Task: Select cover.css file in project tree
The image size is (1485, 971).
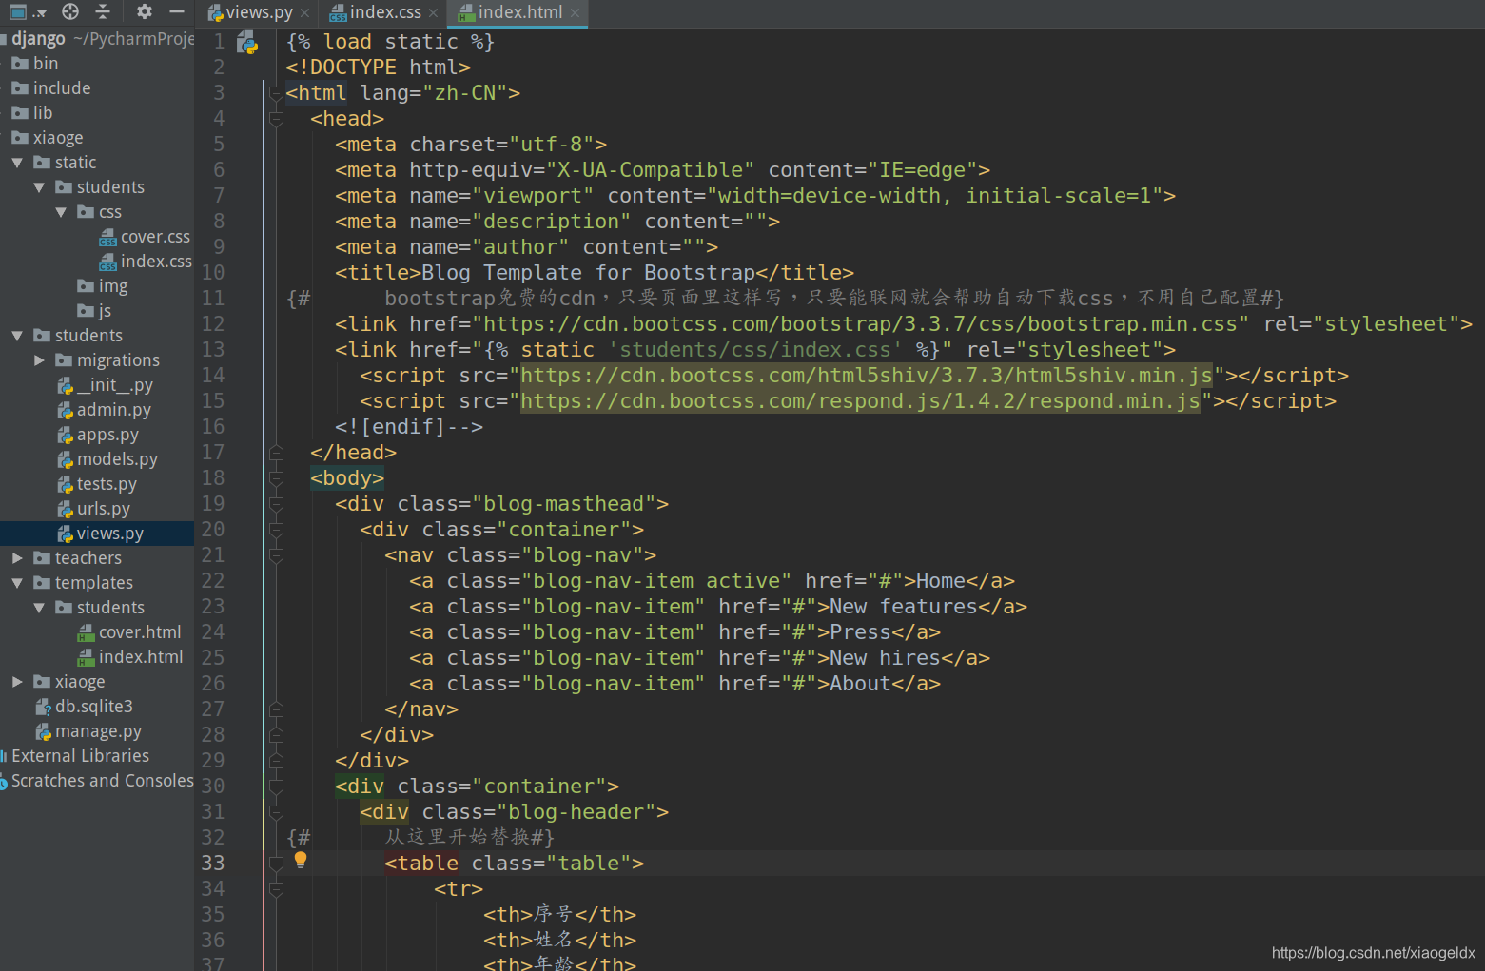Action: pos(145,237)
